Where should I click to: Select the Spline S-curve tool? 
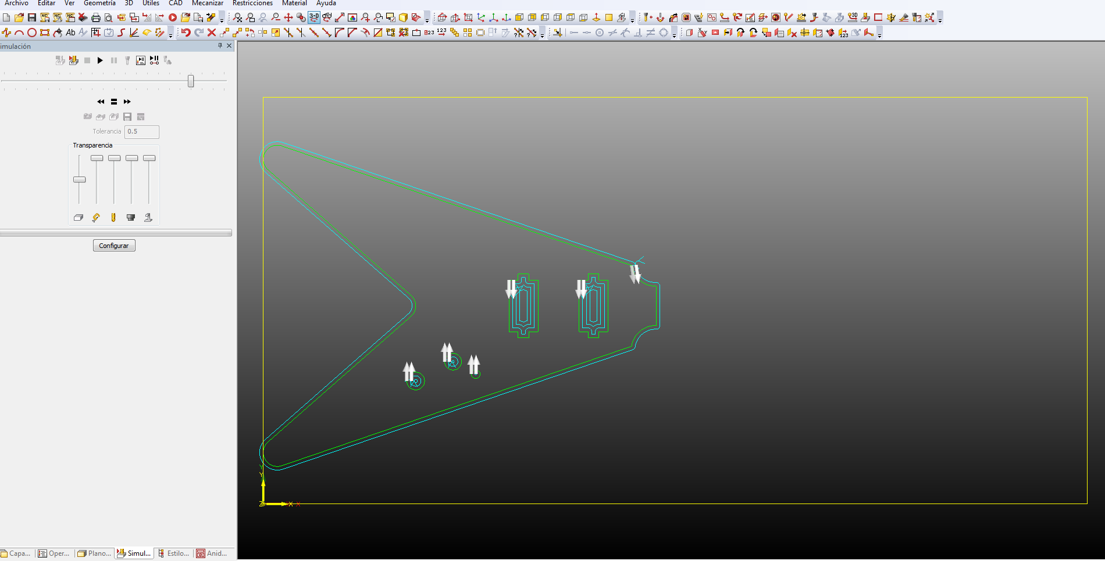click(122, 33)
